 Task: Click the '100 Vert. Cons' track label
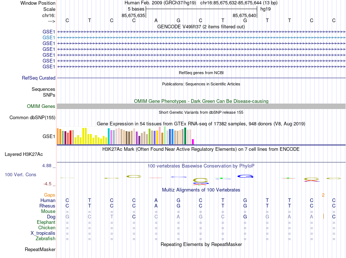[20, 174]
